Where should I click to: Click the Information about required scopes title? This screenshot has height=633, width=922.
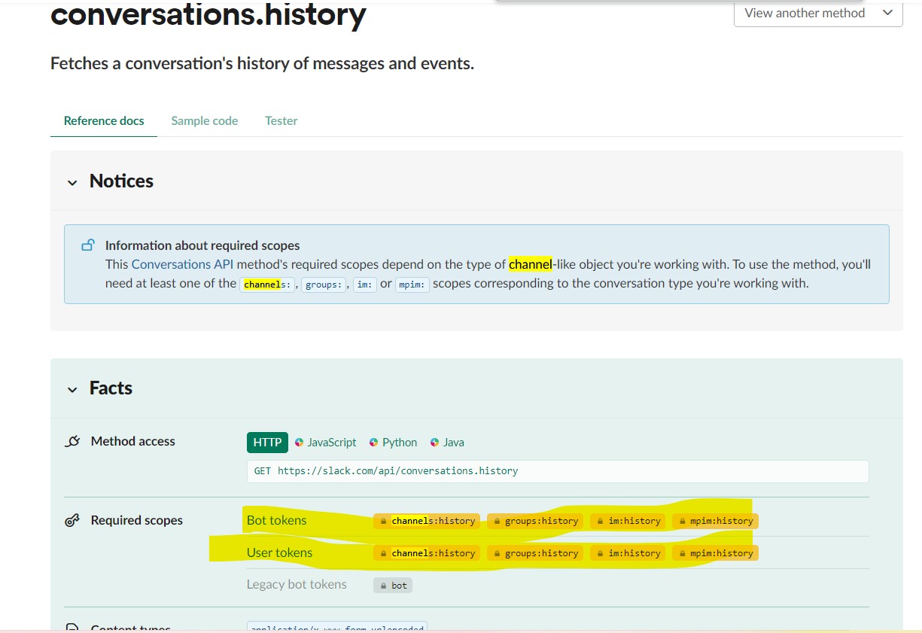click(202, 245)
